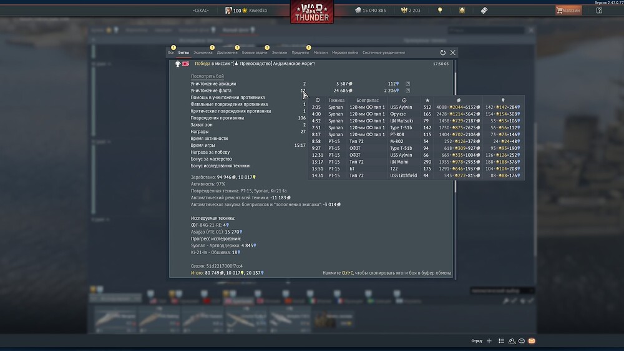Click the Итого totals line
This screenshot has height=351, width=624.
[227, 273]
